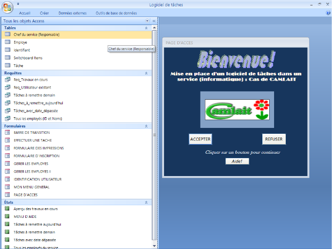
Task: Click form icon of GERER LES EMPLOYES II
Action: point(7,171)
